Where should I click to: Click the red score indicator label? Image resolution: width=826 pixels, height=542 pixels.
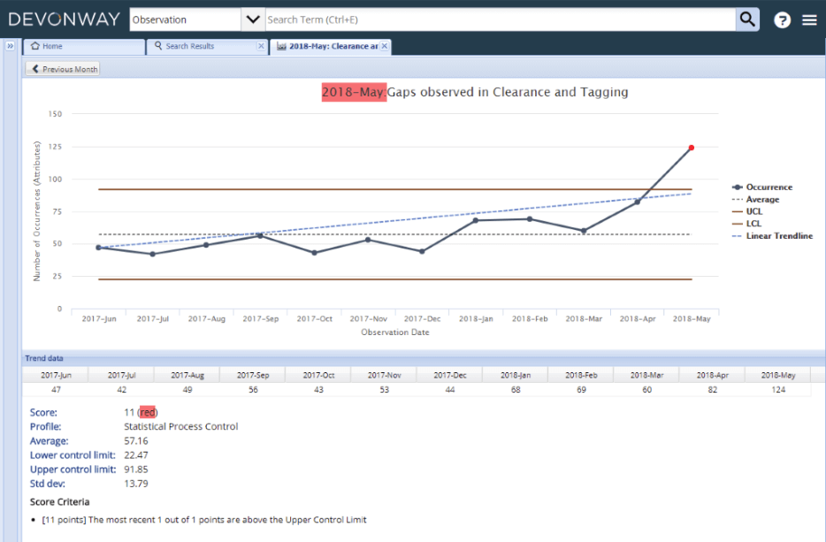148,412
